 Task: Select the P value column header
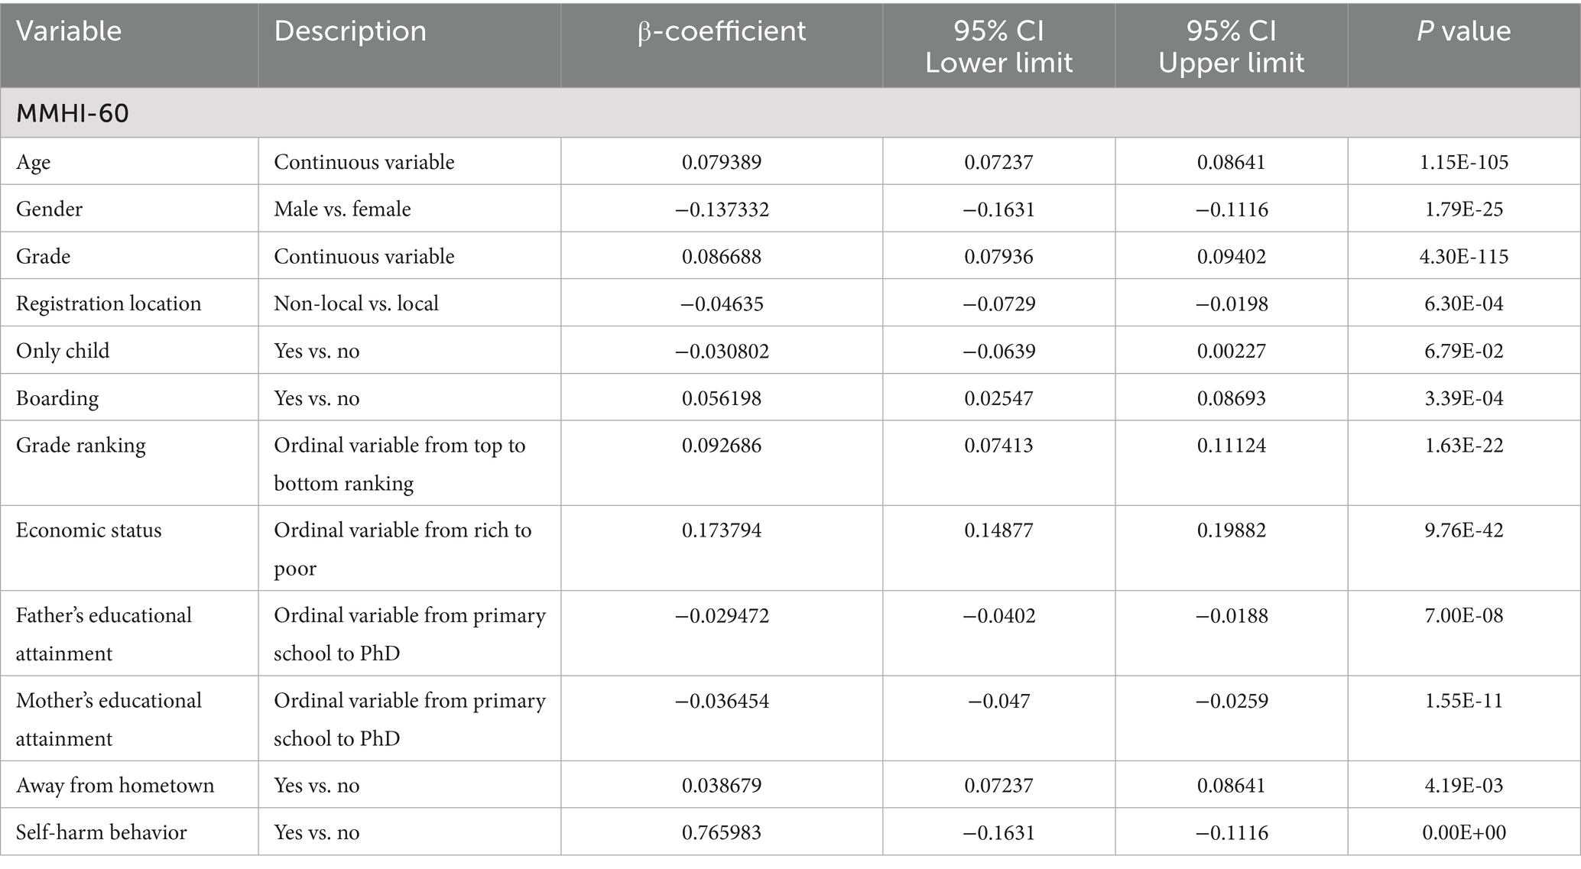tap(1463, 31)
